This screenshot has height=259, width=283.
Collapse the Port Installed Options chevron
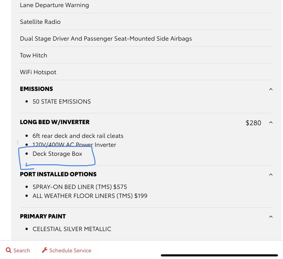(x=271, y=175)
